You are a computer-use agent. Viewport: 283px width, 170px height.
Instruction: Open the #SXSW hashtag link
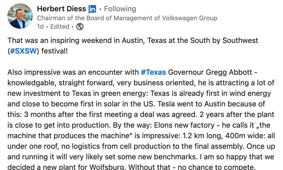23,51
